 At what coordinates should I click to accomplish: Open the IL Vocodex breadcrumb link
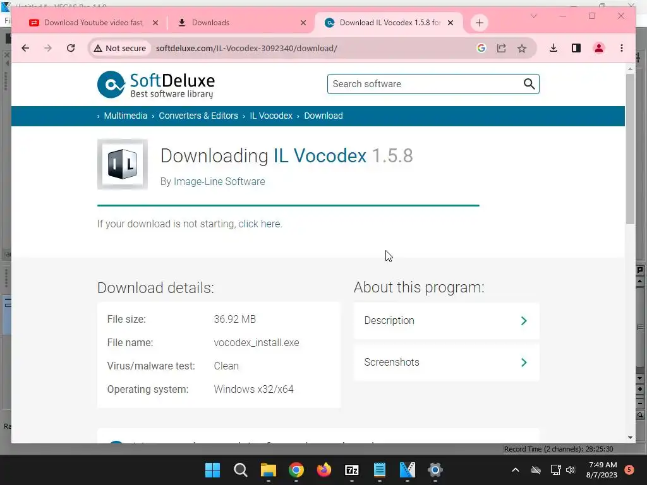[x=271, y=116]
